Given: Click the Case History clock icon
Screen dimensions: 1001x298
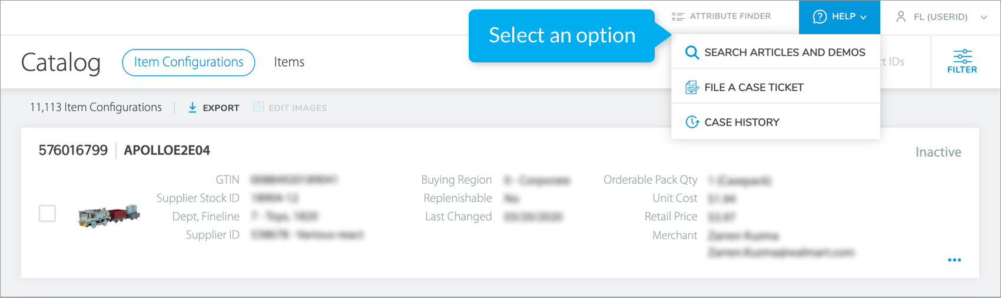Looking at the screenshot, I should 692,122.
